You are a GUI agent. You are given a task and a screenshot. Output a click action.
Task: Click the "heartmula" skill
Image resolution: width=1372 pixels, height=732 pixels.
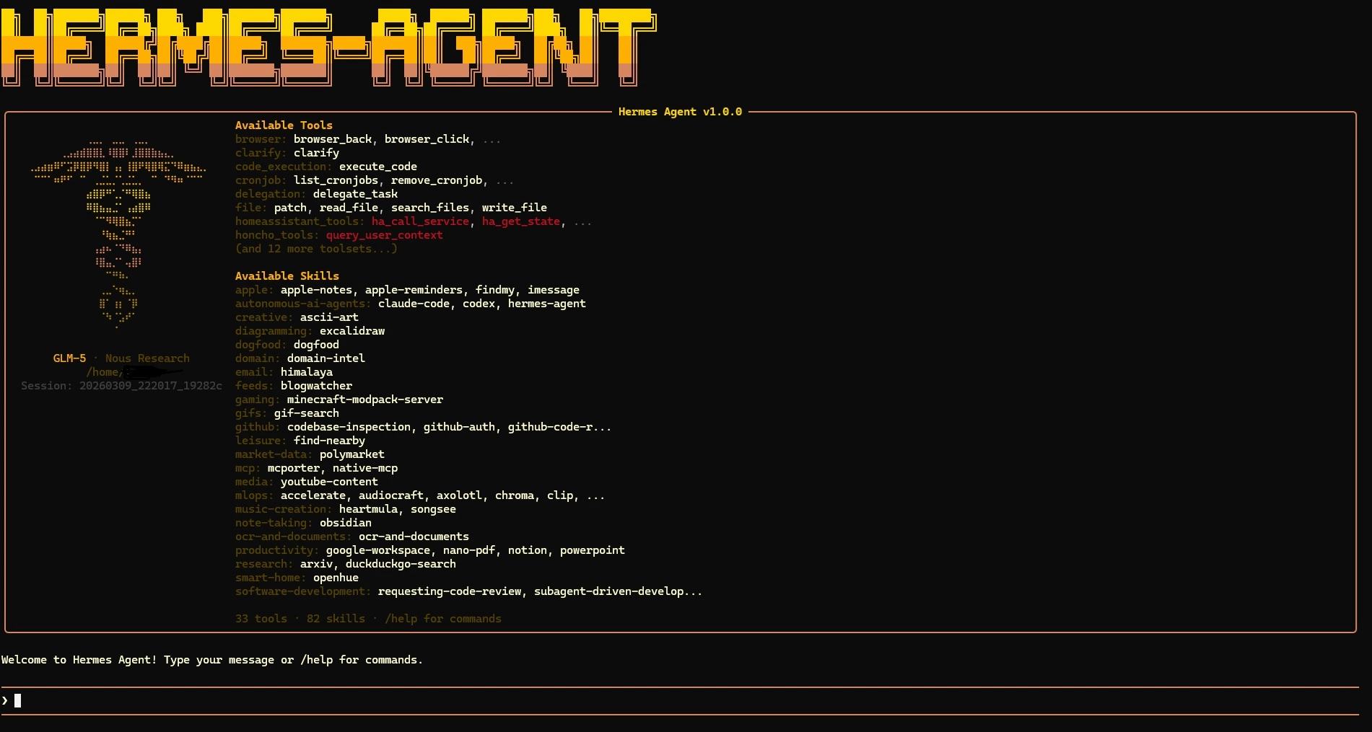[x=368, y=509]
